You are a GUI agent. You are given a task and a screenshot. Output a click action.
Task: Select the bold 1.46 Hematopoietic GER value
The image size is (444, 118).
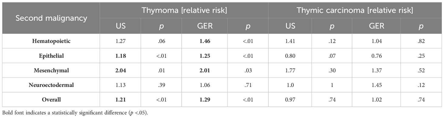[x=205, y=41]
